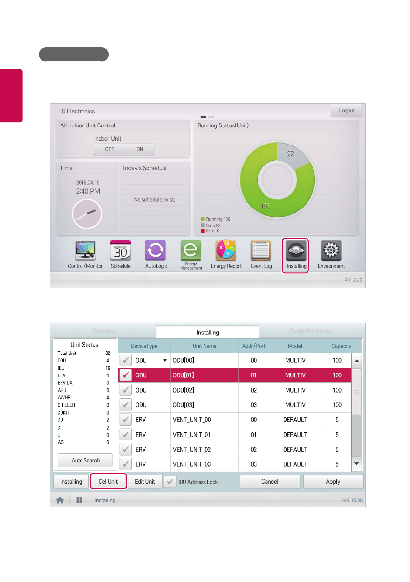Image resolution: width=410 pixels, height=582 pixels.
Task: Click the Unit Name column header
Action: (205, 346)
